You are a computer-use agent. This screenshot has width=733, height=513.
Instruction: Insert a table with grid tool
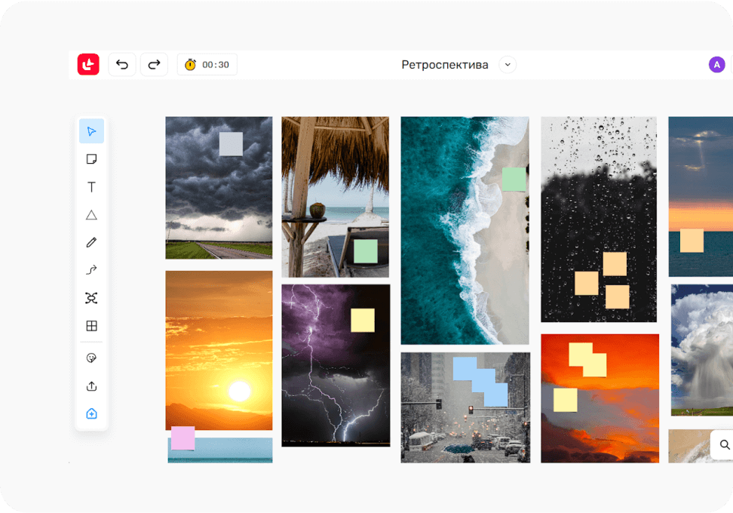(91, 326)
